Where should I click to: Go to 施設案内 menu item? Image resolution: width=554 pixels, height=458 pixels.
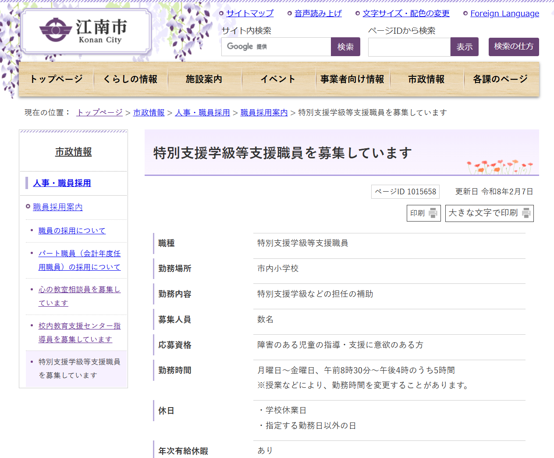point(204,79)
